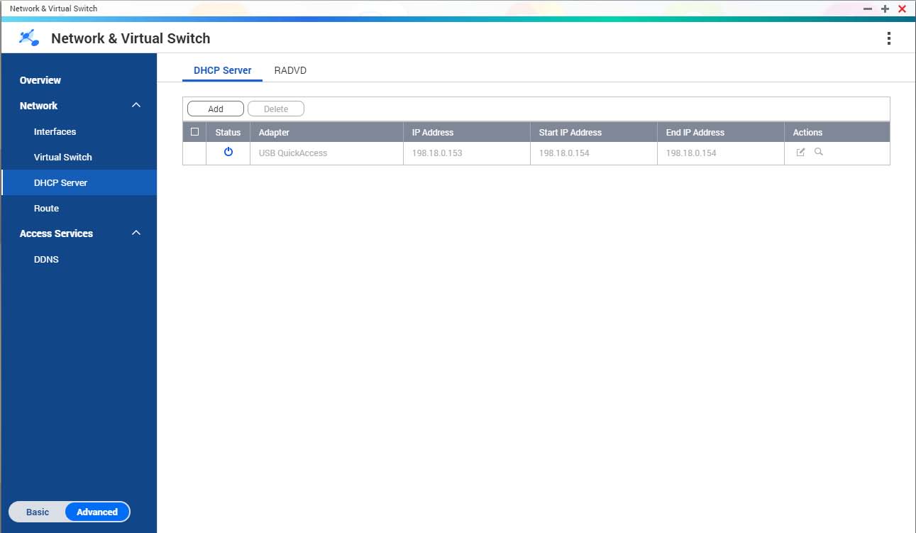Maximize the window with plus icon
916x533 pixels.
coord(885,9)
